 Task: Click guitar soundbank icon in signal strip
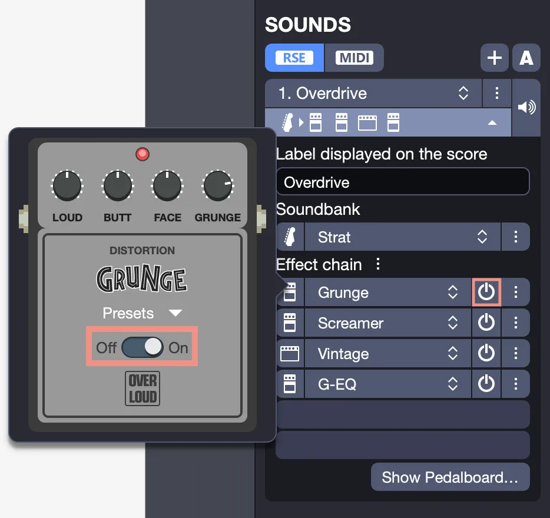288,123
